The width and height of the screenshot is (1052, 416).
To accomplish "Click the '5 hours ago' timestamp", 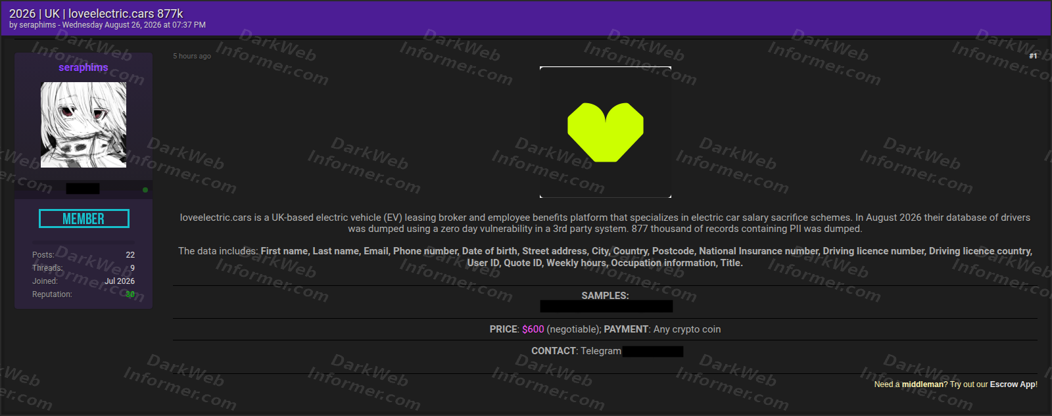I will coord(192,56).
